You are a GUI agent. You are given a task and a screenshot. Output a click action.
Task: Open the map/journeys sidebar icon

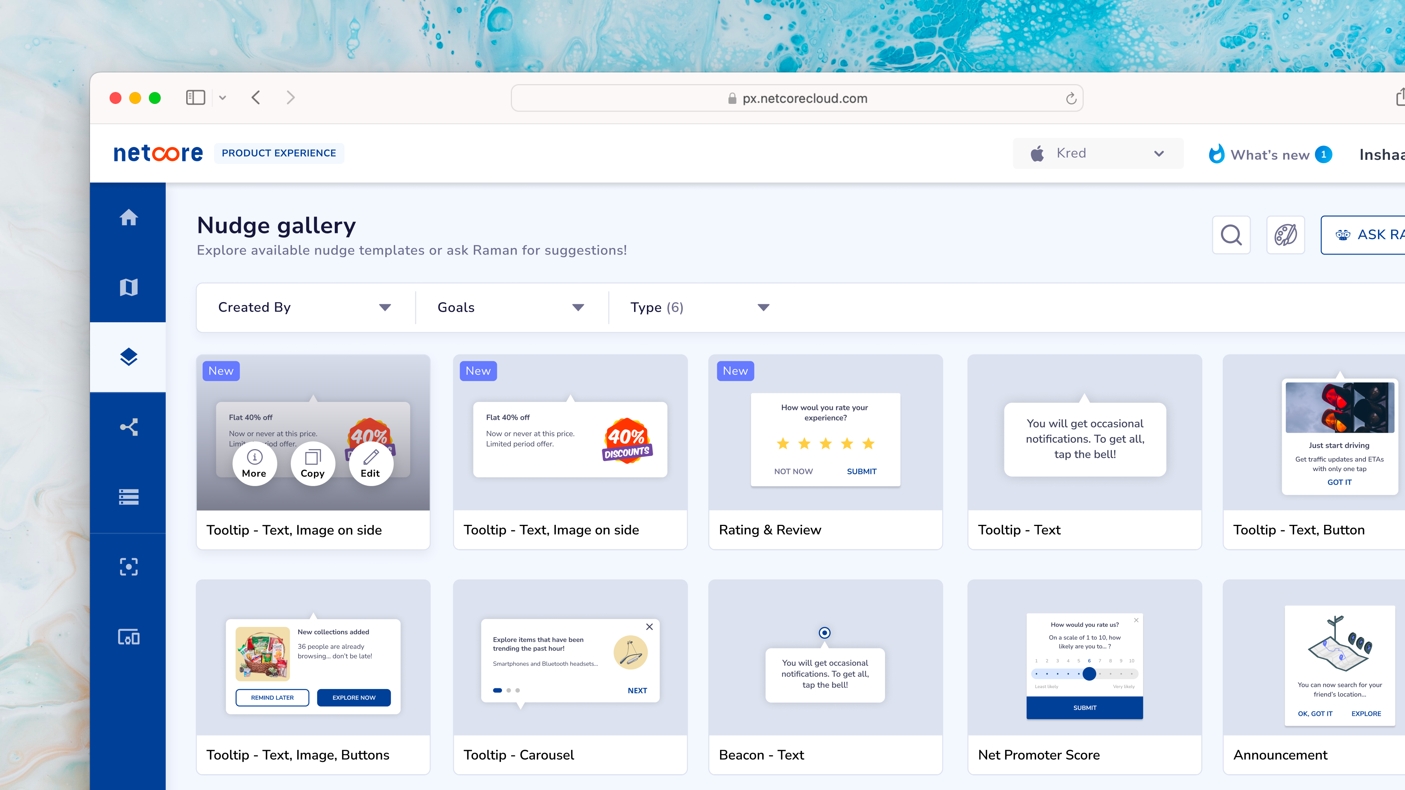[129, 287]
